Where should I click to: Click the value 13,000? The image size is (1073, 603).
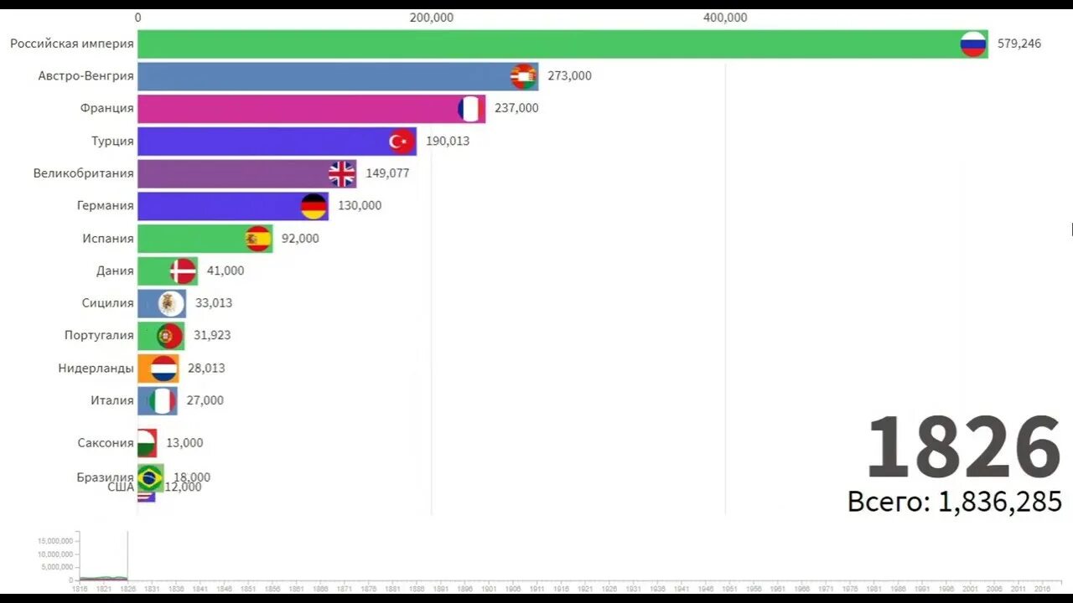point(184,443)
